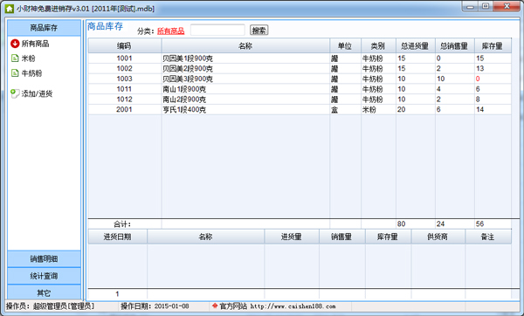The image size is (524, 316).
Task: Click the lower table's 名称 column header
Action: pos(205,237)
